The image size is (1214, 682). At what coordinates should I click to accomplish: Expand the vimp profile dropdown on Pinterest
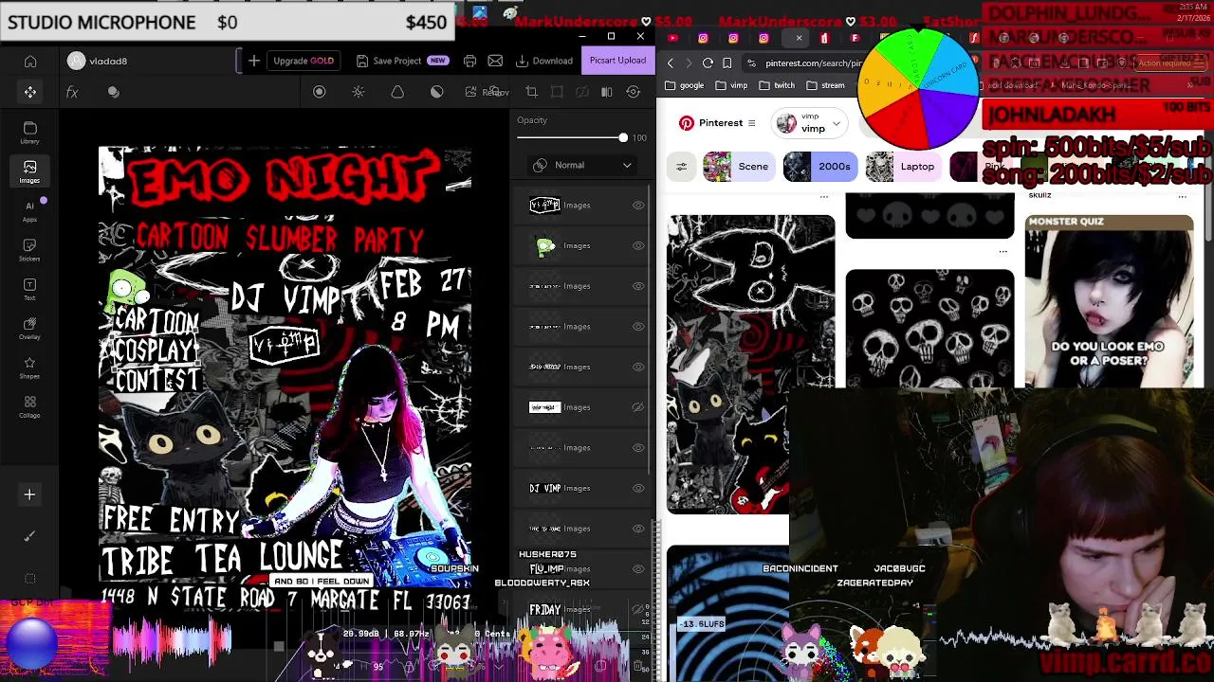click(836, 123)
